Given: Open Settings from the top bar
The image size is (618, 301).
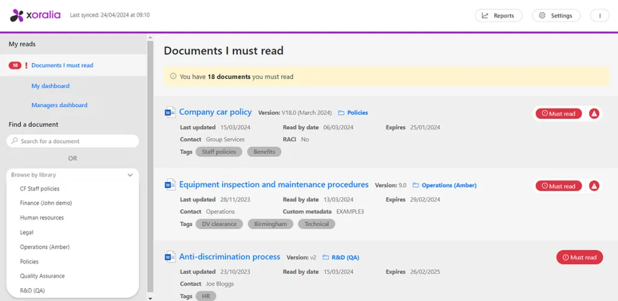Looking at the screenshot, I should point(555,16).
